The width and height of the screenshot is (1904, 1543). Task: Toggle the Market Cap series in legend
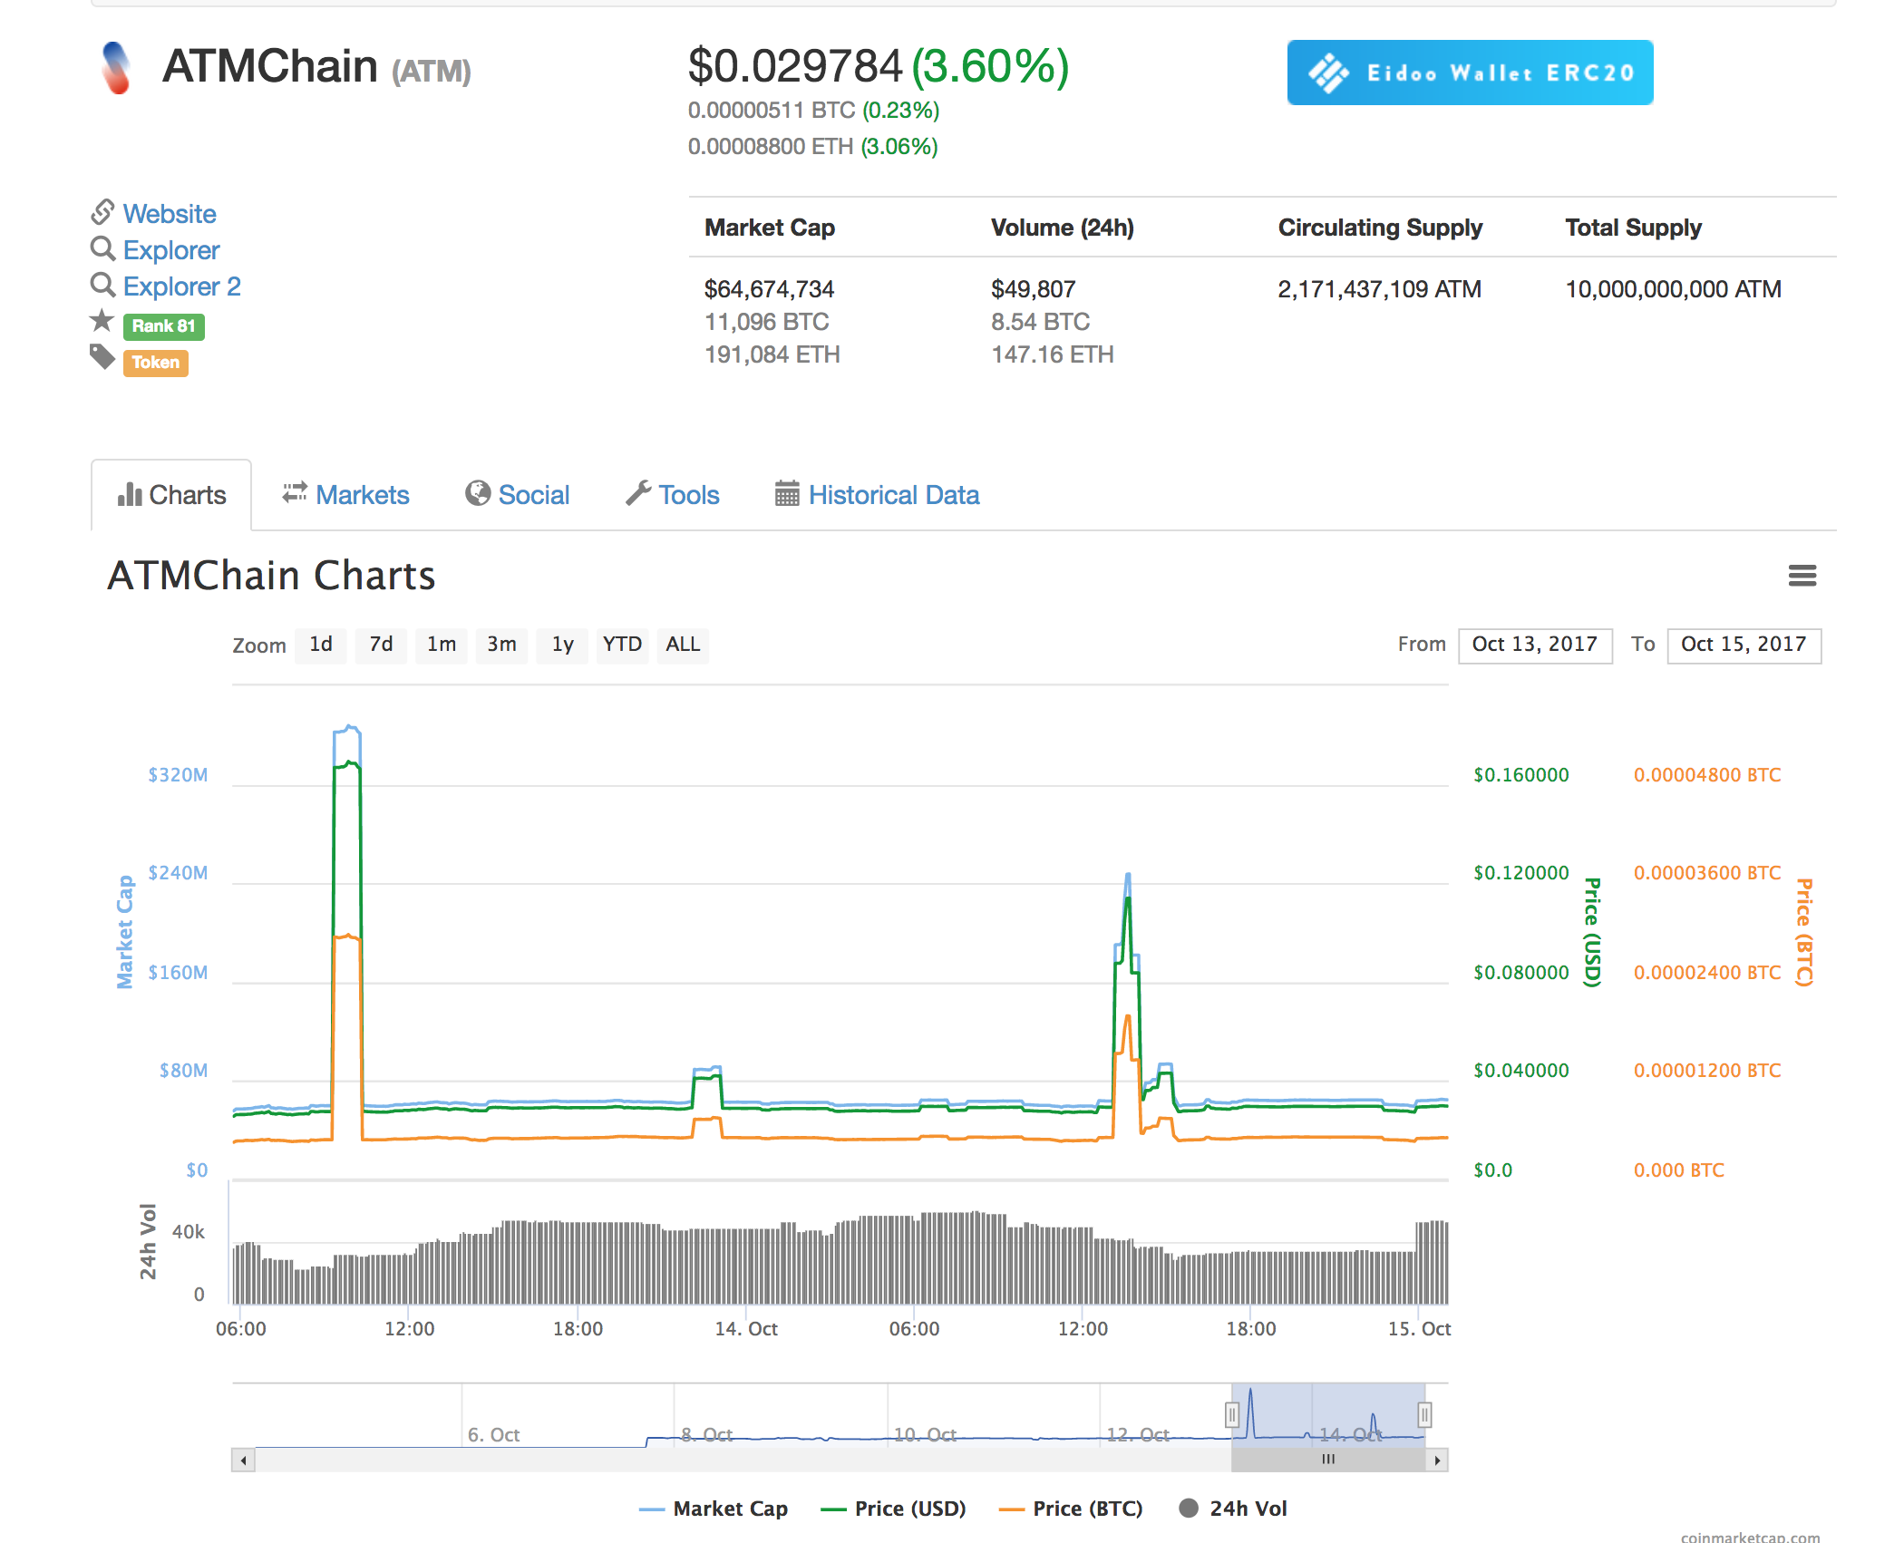coord(714,1509)
